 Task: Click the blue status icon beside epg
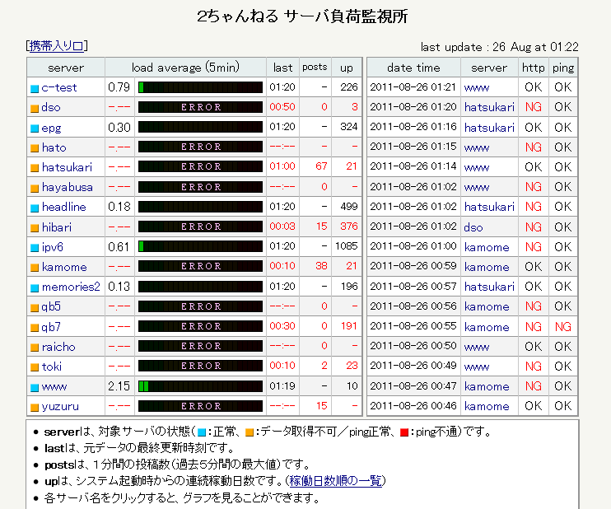[35, 128]
